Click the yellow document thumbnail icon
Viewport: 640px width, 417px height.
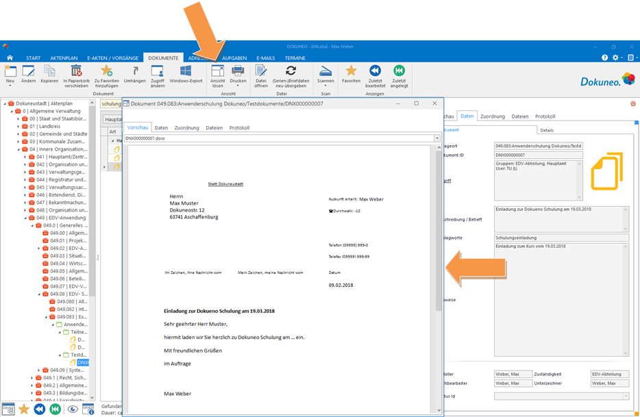[x=607, y=171]
